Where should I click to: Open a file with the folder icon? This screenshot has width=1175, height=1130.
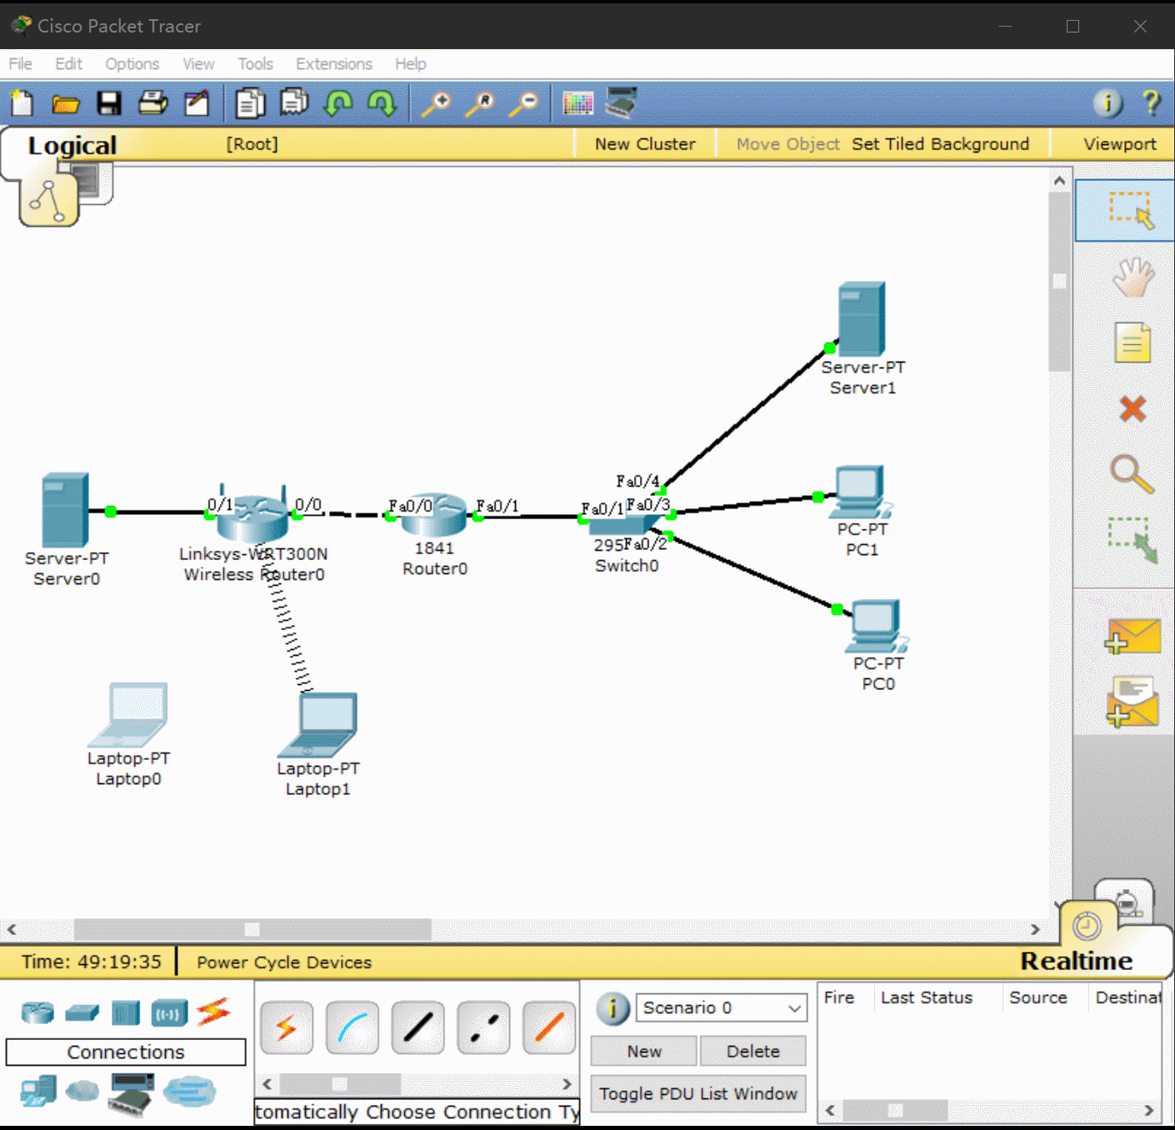65,104
